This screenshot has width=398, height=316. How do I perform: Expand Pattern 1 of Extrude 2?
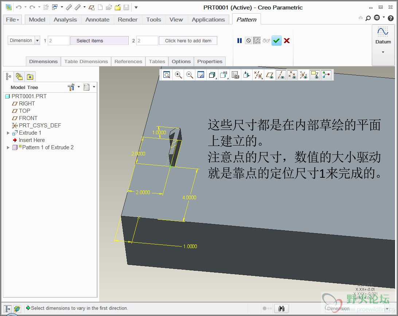[x=8, y=147]
